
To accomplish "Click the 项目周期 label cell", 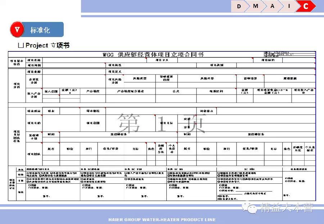I will point(34,65).
